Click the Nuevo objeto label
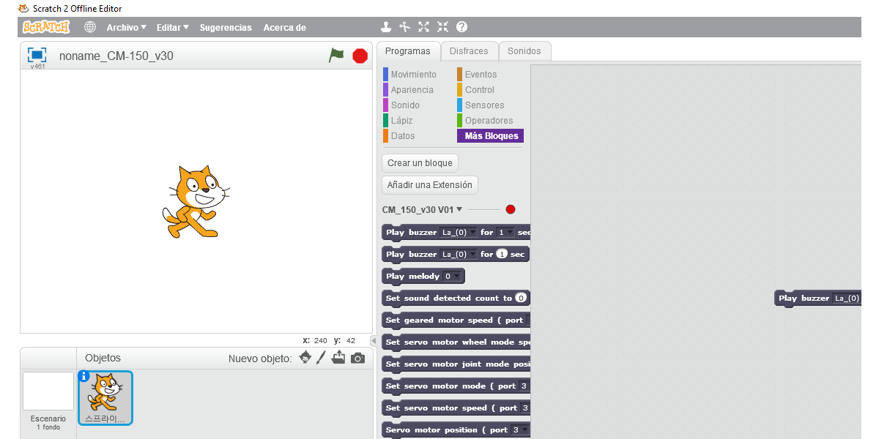 (260, 359)
